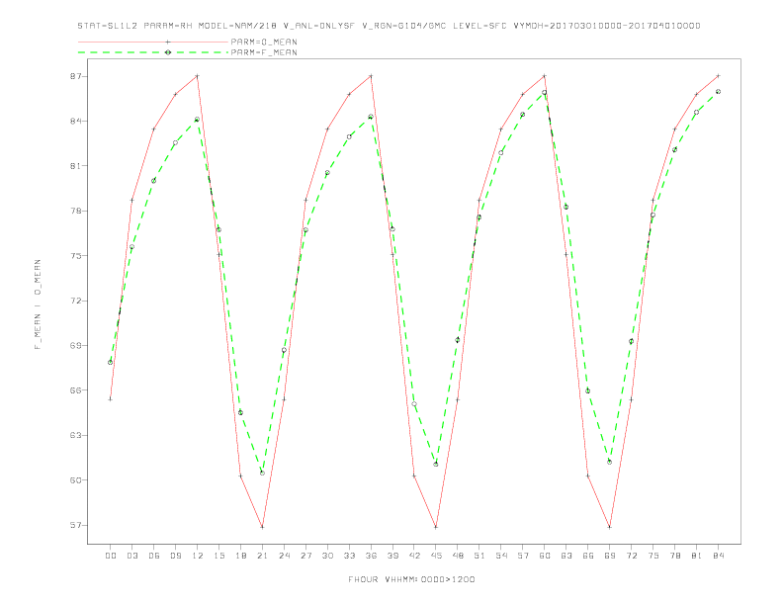Click x-axis forecast hour label 72

[632, 556]
